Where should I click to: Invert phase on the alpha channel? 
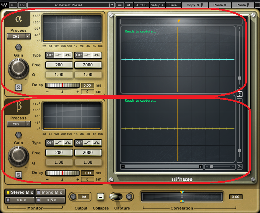click(18, 87)
